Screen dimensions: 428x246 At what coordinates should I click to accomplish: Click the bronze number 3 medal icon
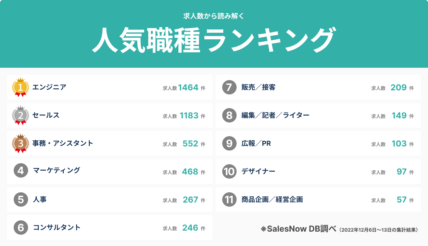click(21, 144)
